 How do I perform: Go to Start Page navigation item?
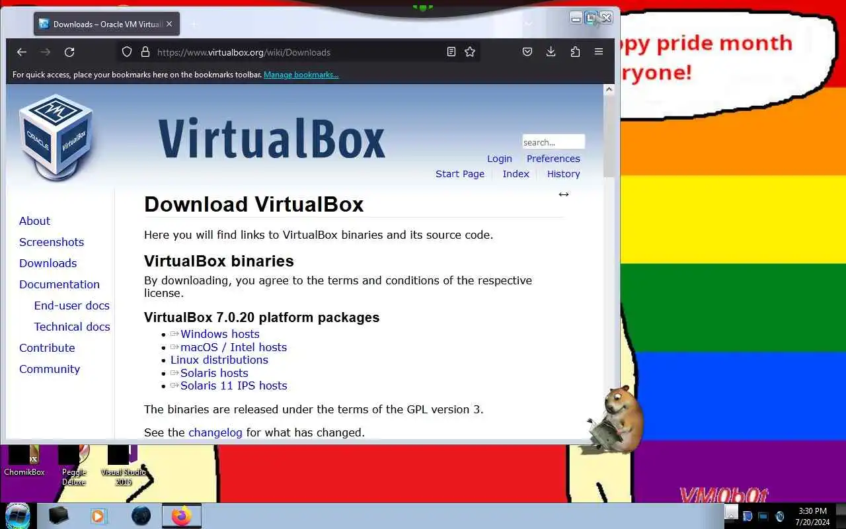coord(460,174)
